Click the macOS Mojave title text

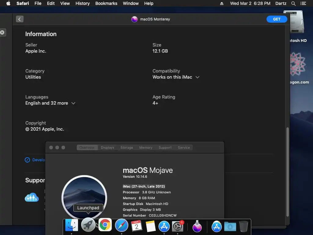pyautogui.click(x=148, y=170)
